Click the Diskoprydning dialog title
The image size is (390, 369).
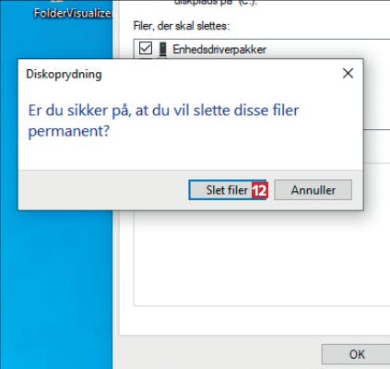coord(64,74)
